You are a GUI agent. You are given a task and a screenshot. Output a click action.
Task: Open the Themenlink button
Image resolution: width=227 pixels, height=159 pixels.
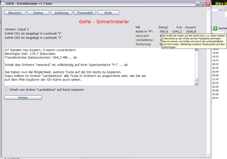85,13
